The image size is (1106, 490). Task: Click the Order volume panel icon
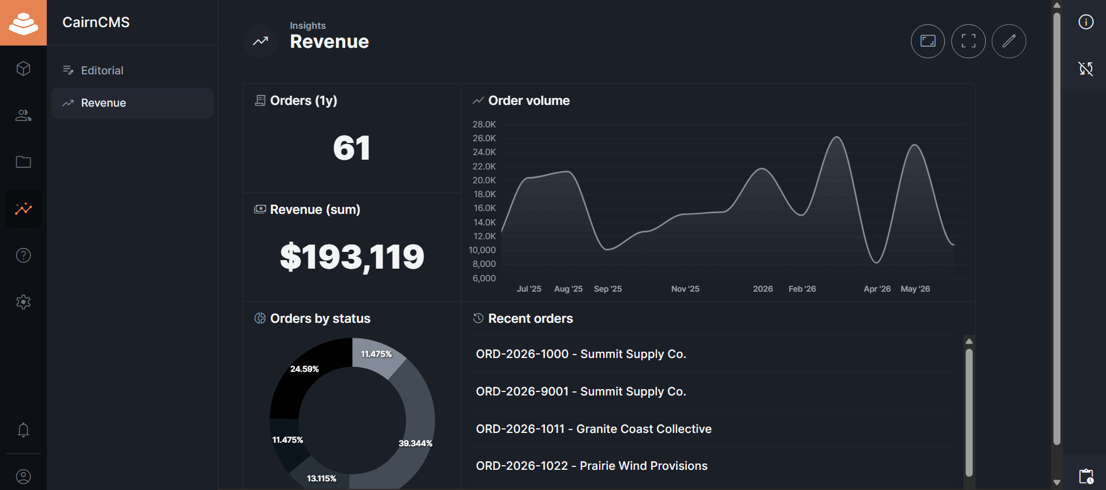478,100
